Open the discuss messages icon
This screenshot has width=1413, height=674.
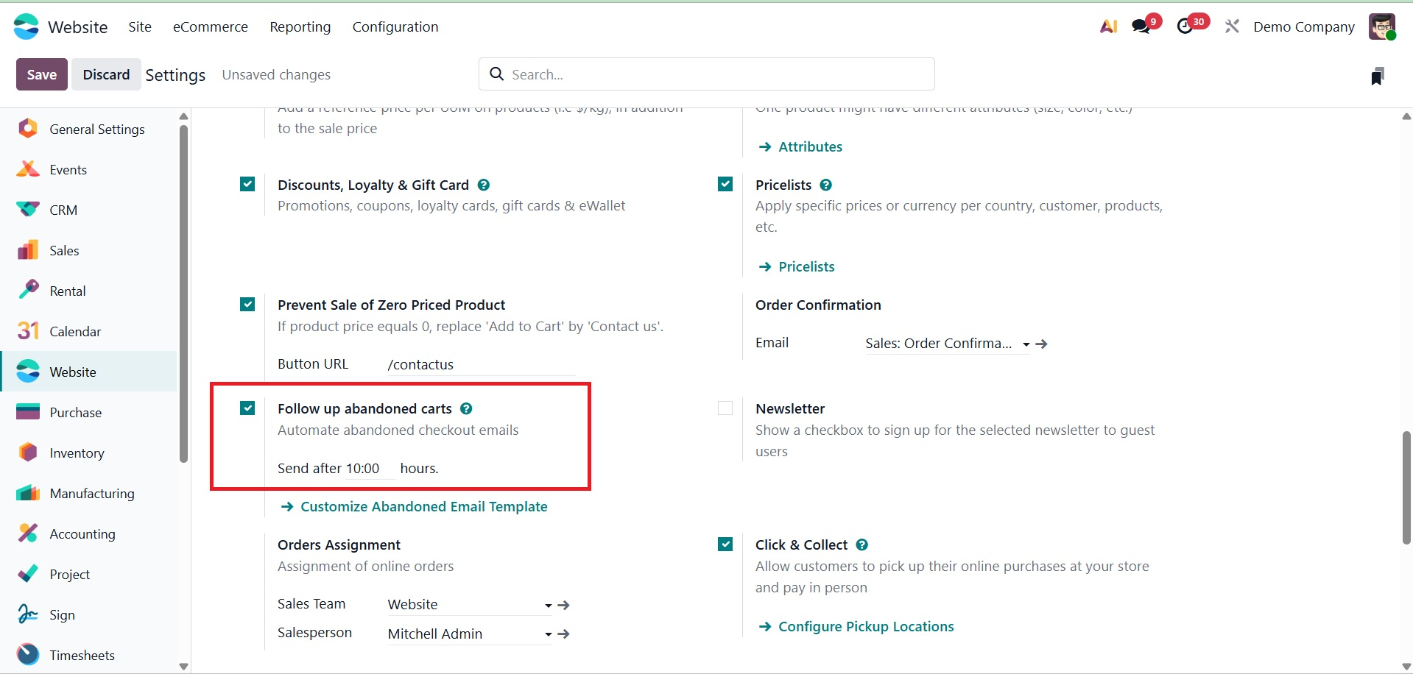(1142, 26)
